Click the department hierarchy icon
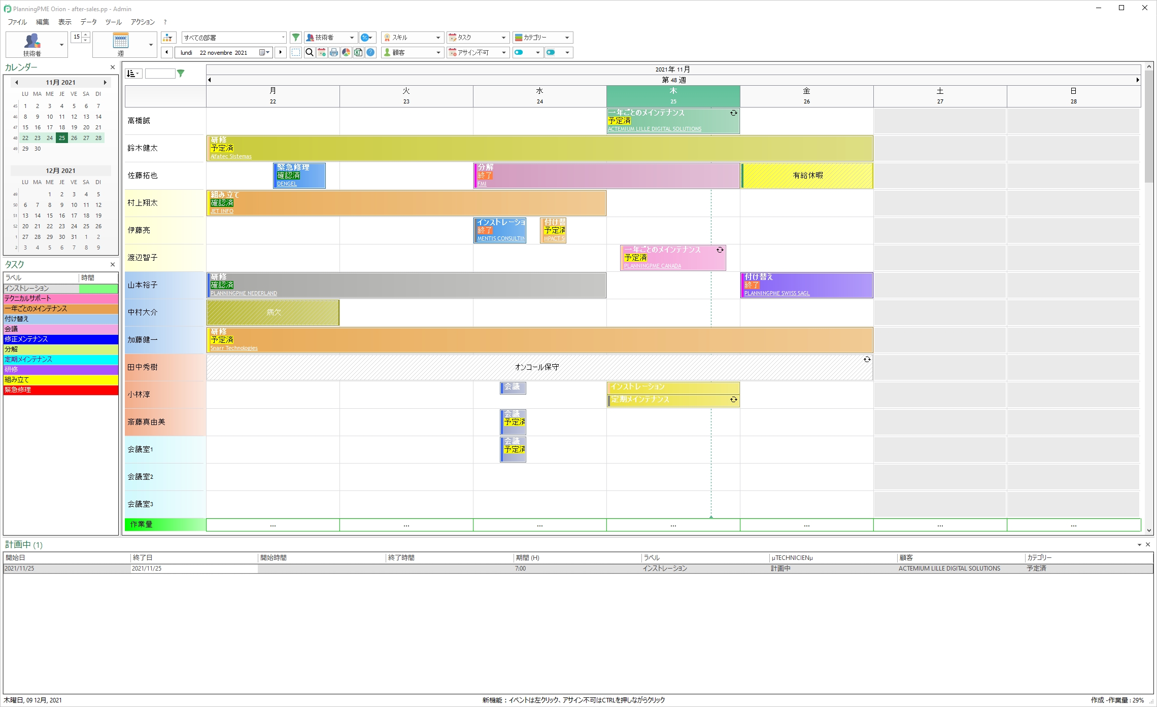Screen dimensions: 1157x707 click(168, 38)
